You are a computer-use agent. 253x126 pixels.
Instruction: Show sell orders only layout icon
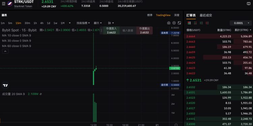click(207, 23)
